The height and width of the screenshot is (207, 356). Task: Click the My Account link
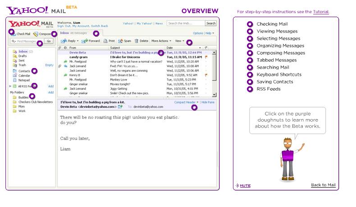[81, 26]
